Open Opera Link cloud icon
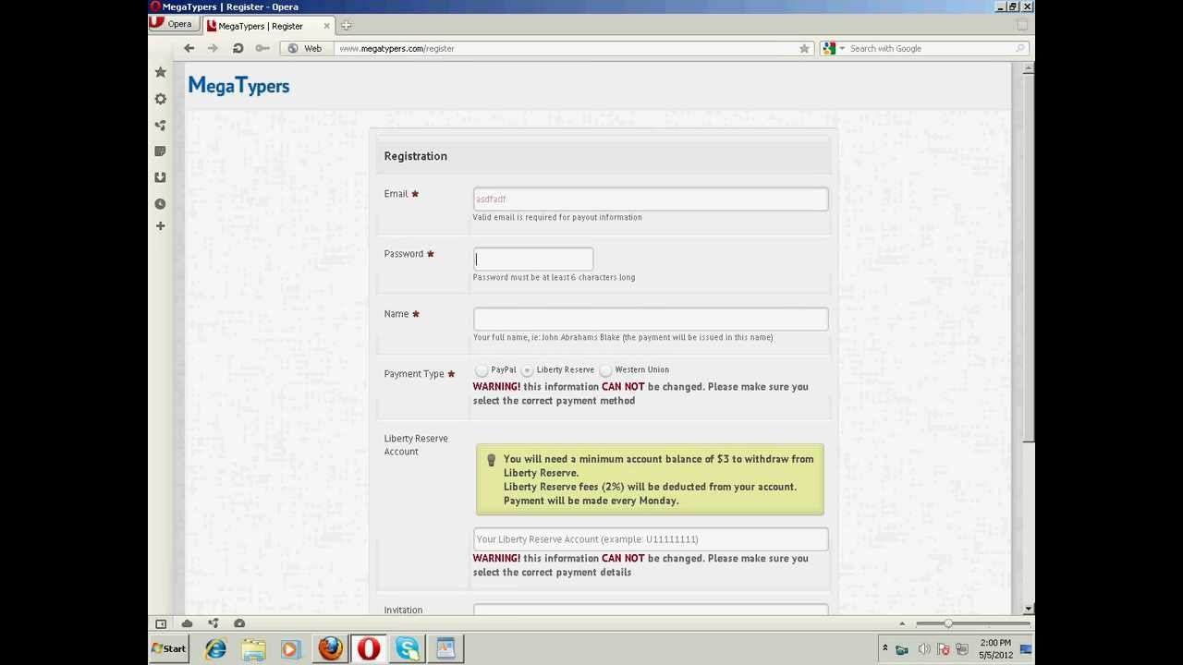The height and width of the screenshot is (665, 1183). coord(187,623)
